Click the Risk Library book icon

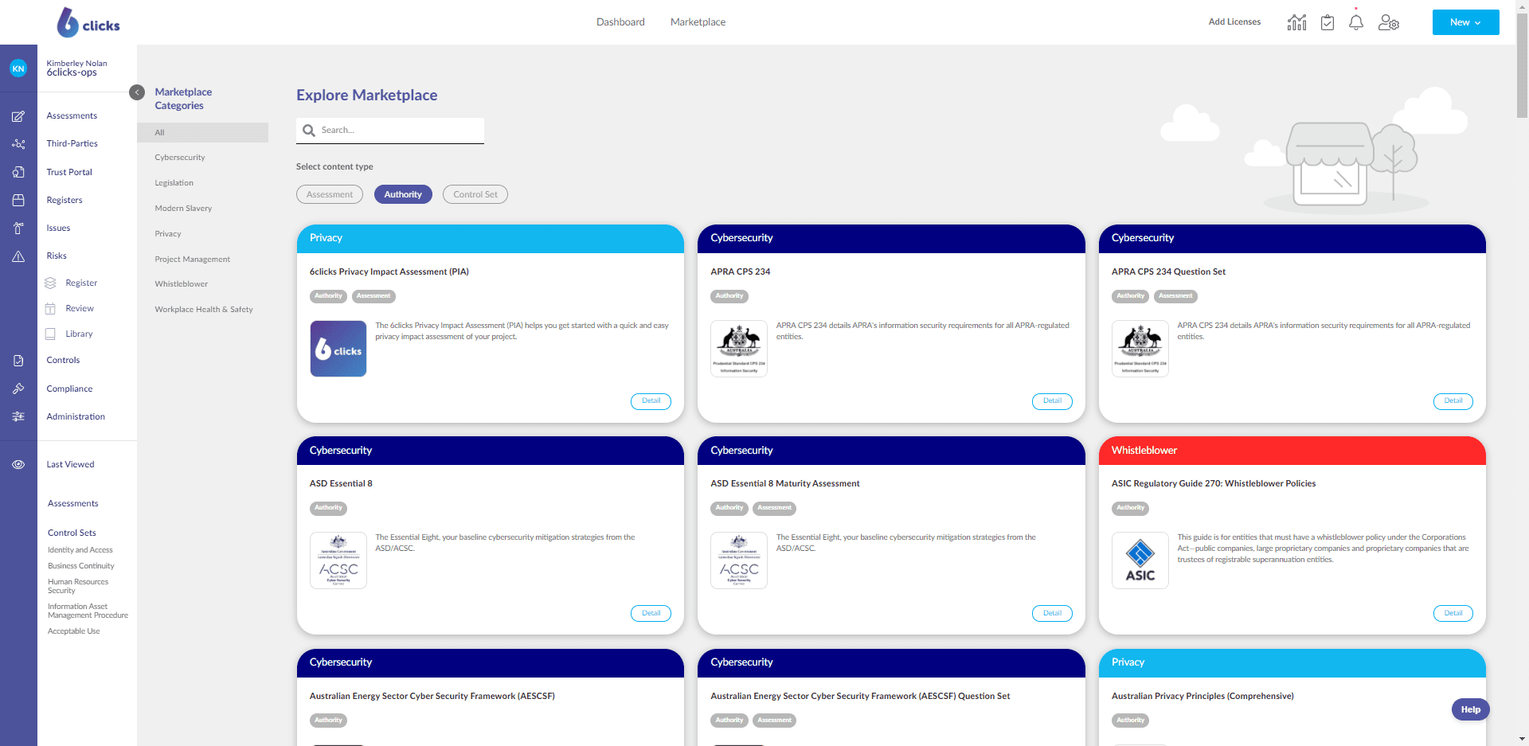(x=50, y=334)
